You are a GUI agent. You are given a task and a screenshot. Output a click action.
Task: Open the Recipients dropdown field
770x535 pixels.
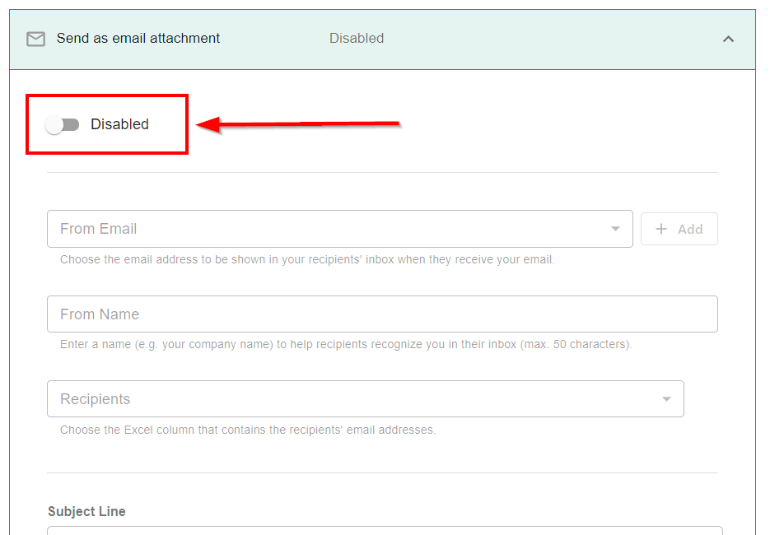click(354, 399)
